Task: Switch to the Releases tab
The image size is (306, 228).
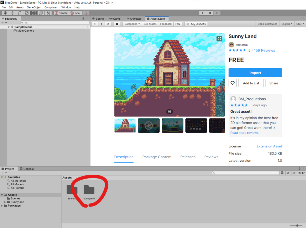Action: 188,157
